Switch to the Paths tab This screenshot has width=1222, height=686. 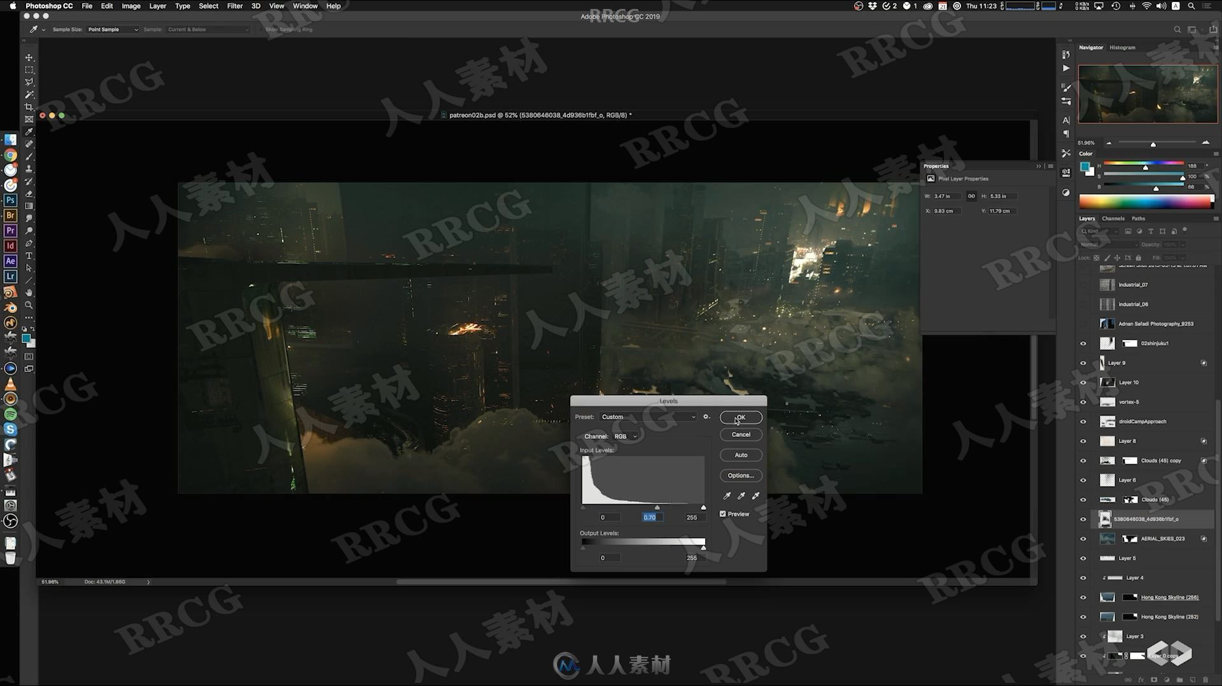(x=1138, y=218)
